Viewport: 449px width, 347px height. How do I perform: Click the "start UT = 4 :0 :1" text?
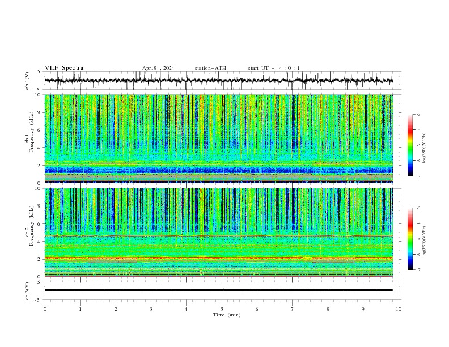(274, 68)
